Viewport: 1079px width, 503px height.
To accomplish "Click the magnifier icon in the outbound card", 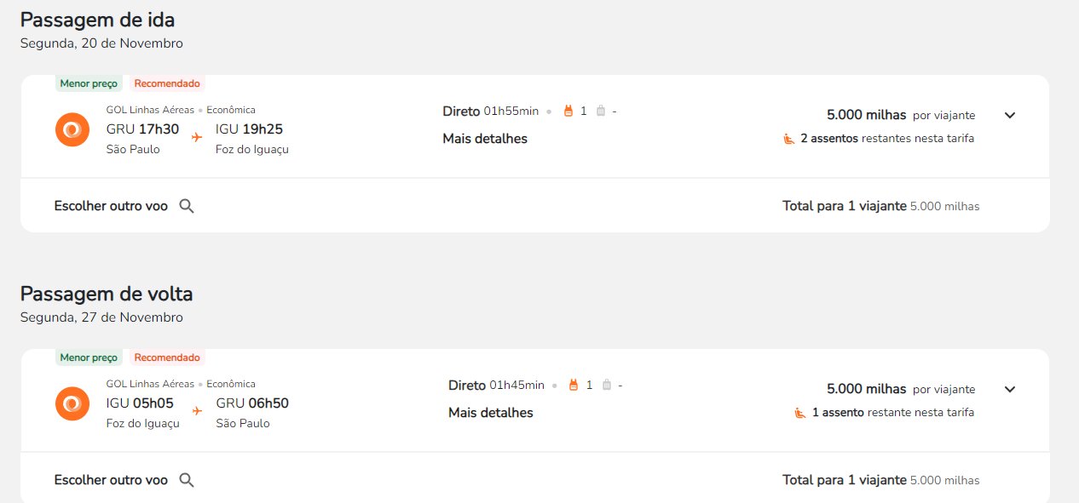I will pyautogui.click(x=187, y=206).
